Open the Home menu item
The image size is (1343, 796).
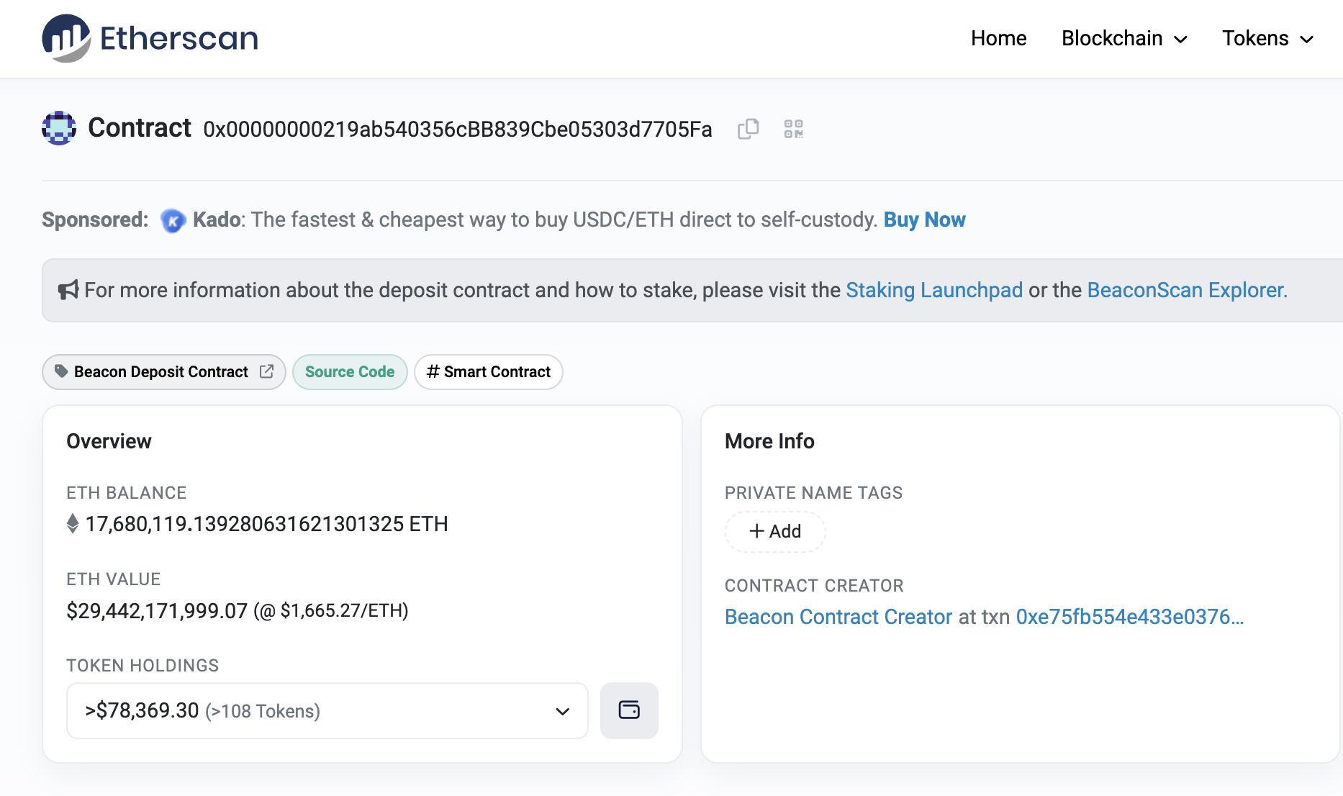(x=998, y=38)
